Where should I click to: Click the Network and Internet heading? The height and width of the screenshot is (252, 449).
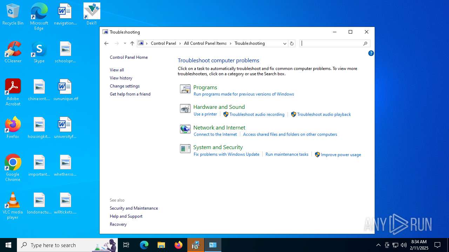coord(219,128)
